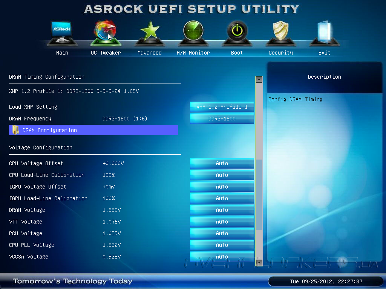Open the Security tab label

(281, 53)
